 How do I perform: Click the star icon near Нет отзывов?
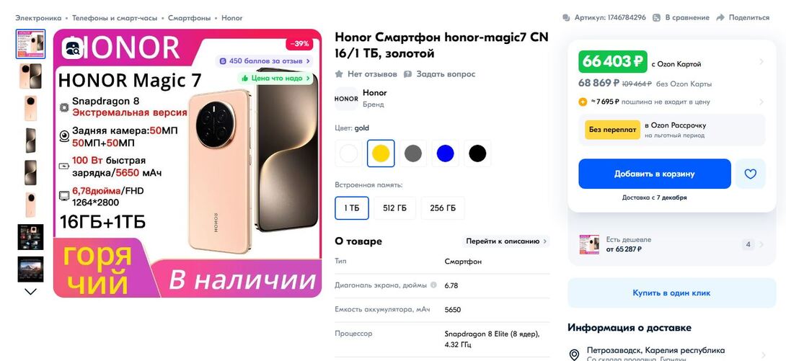click(x=339, y=74)
